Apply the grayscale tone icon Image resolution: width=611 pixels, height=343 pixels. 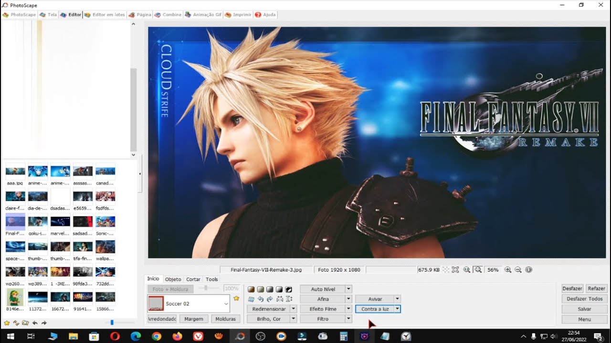[270, 289]
